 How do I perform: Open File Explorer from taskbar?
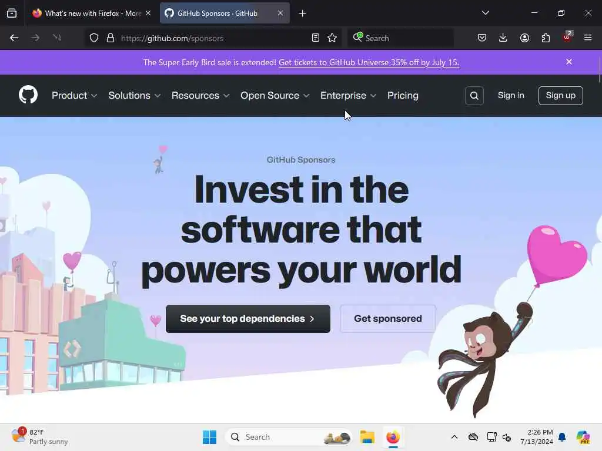click(x=367, y=437)
